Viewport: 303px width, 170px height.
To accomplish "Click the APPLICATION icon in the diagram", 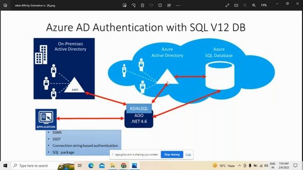I will 46,119.
